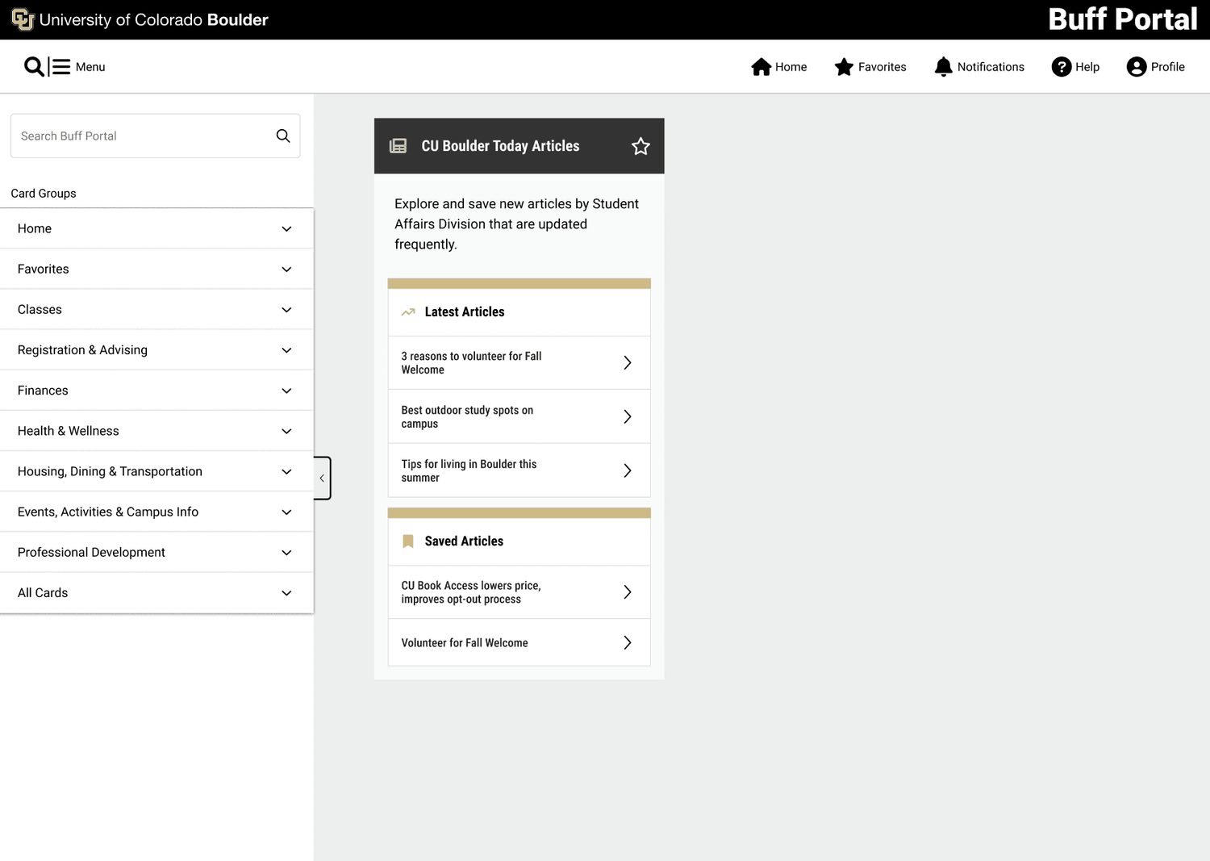Expand the Favorites card group chevron

(x=286, y=270)
